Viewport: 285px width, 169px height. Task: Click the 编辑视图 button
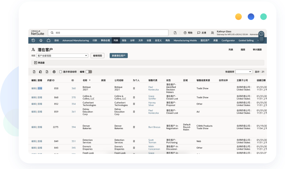(97, 56)
